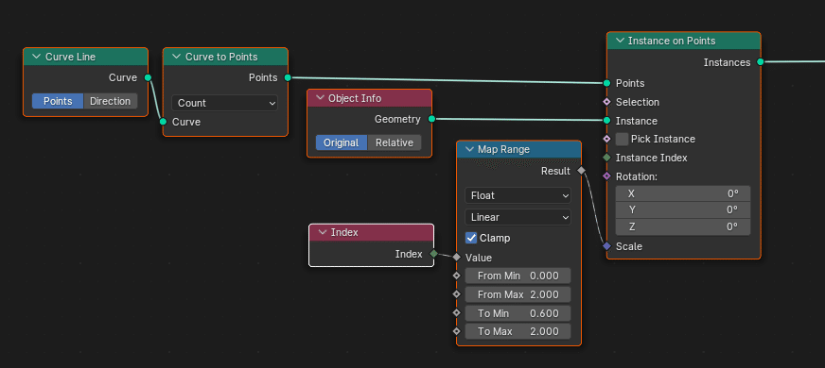825x368 pixels.
Task: Uncheck the Clamp checkbox
Action: (x=471, y=238)
